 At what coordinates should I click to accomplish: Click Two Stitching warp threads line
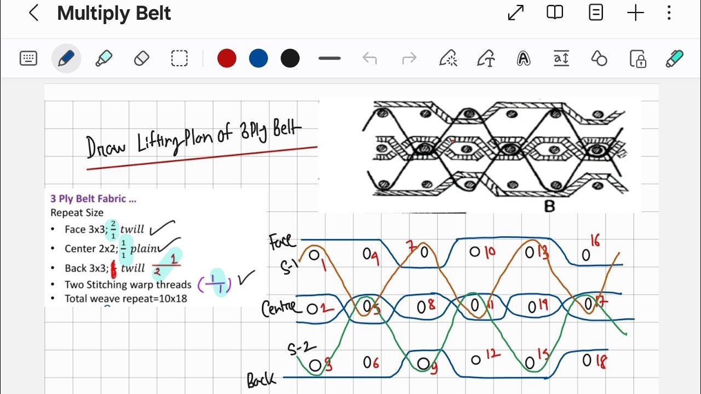tap(128, 285)
